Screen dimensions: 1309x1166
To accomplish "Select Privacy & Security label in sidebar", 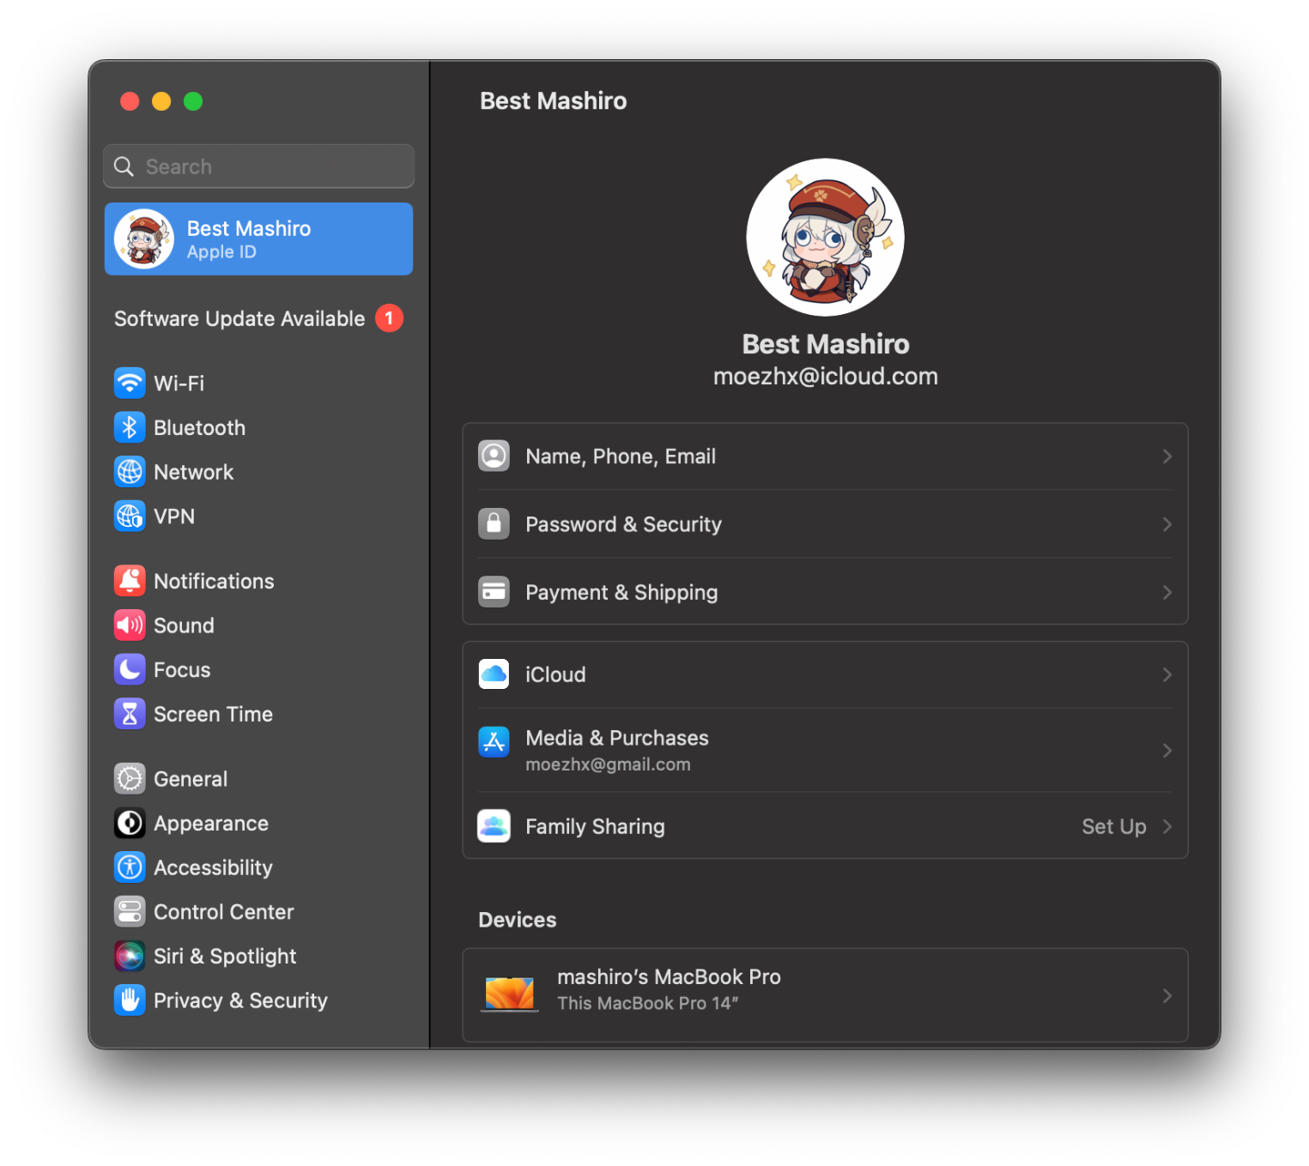I will [240, 1000].
